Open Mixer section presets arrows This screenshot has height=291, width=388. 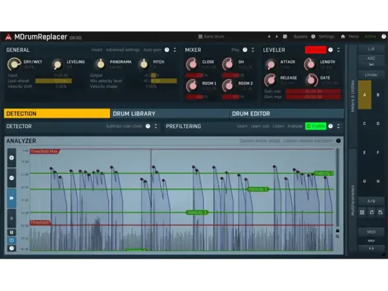(x=253, y=50)
